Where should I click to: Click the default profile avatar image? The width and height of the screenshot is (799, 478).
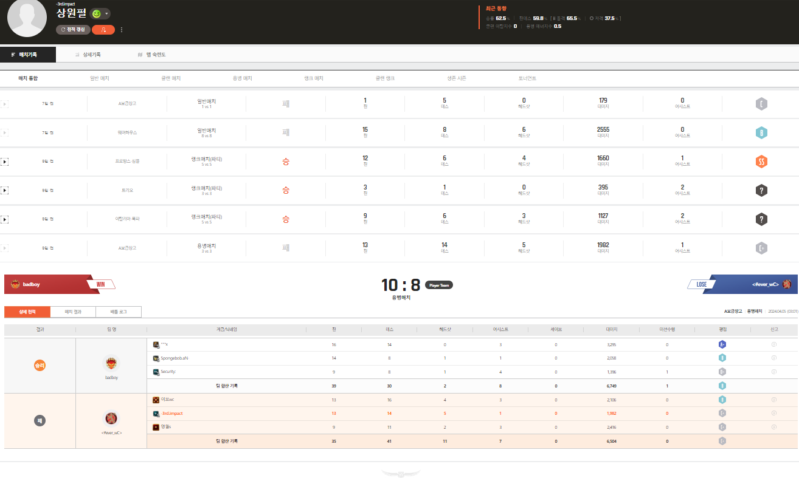coord(27,18)
